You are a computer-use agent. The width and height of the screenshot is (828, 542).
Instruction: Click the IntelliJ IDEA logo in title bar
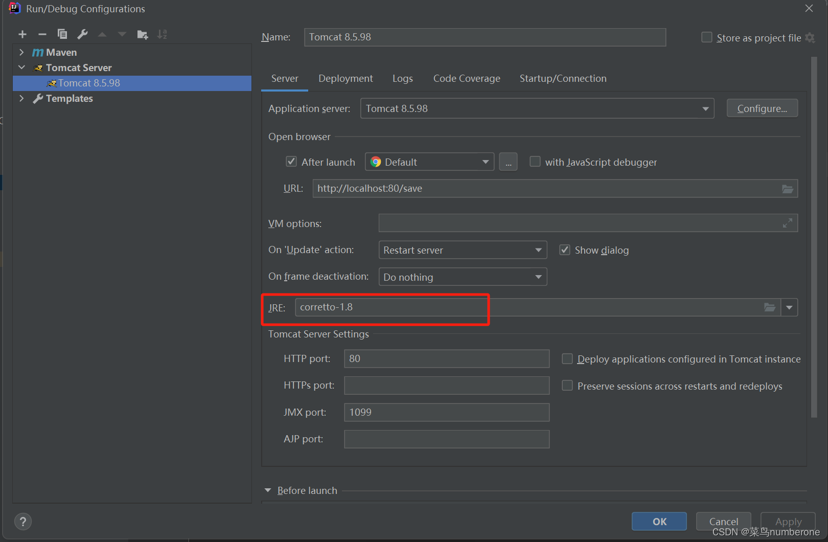point(14,8)
